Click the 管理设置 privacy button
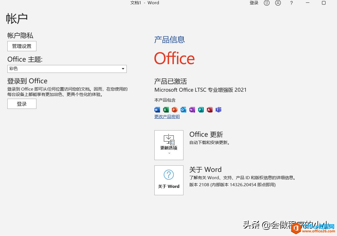Image resolution: width=337 pixels, height=236 pixels. [22, 46]
